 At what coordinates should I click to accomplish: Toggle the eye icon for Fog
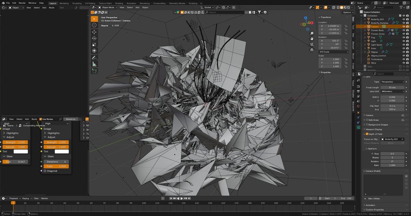tap(404, 38)
